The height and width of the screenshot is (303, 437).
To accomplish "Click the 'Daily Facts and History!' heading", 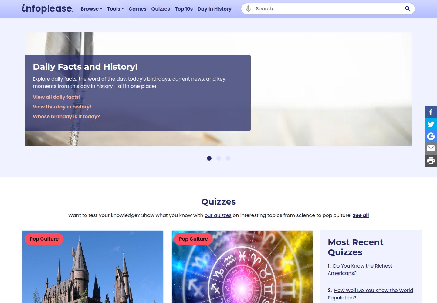I will coord(85,67).
